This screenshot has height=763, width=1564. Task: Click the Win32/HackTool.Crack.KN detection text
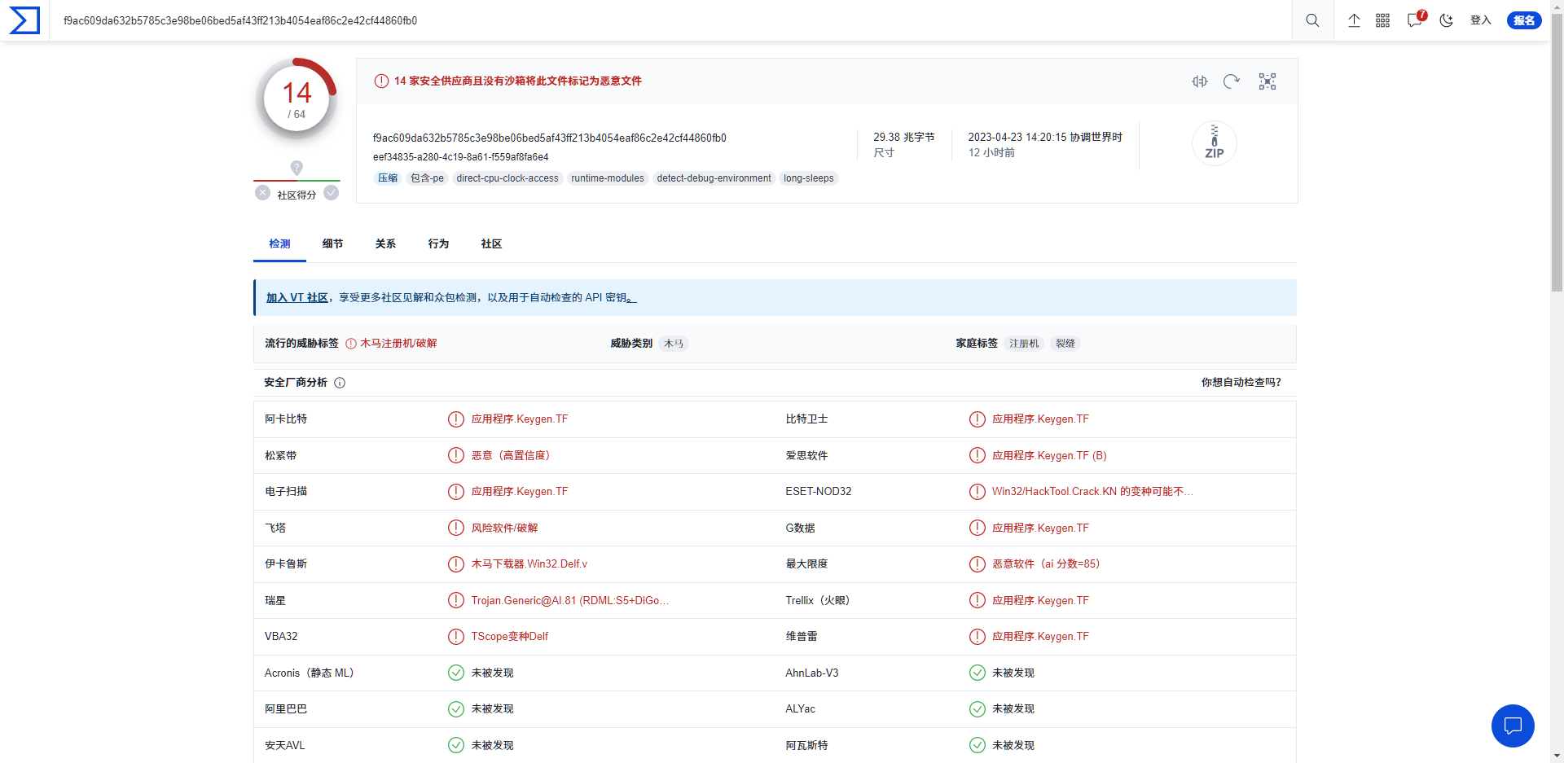pyautogui.click(x=1092, y=492)
